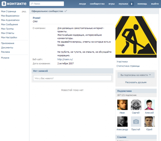Click the Простой name link
The image size is (161, 141).
click(136, 130)
